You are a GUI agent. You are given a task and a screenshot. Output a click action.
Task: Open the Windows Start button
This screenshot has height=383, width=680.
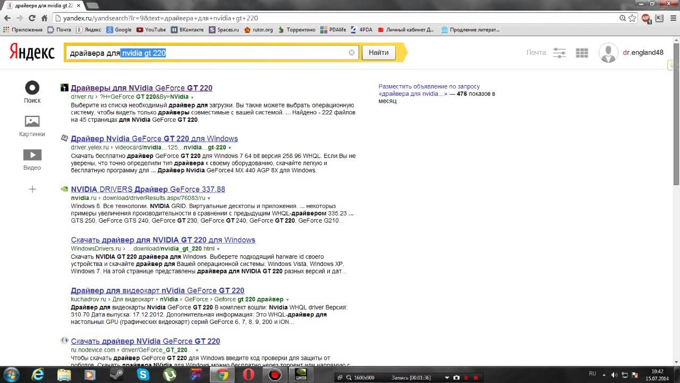pos(11,374)
